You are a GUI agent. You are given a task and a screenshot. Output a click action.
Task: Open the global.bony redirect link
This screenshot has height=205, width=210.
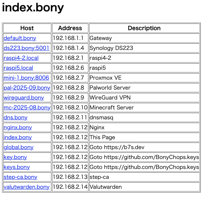[x=19, y=147]
